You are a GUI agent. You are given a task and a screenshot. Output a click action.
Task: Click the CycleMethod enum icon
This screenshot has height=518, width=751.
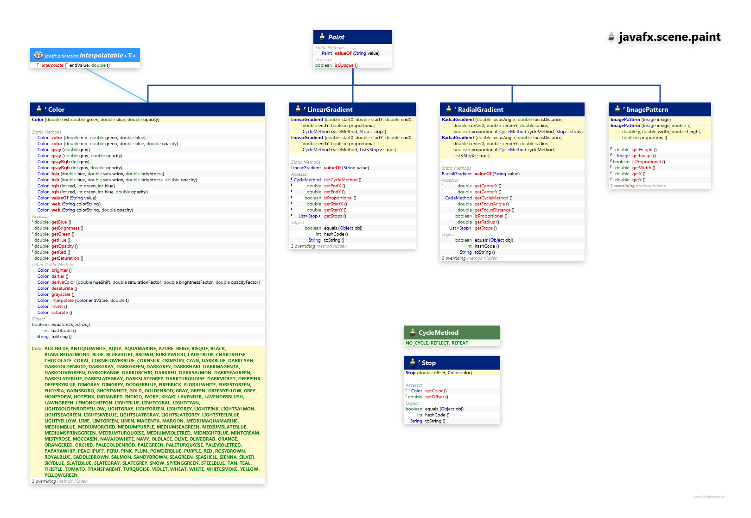point(412,333)
